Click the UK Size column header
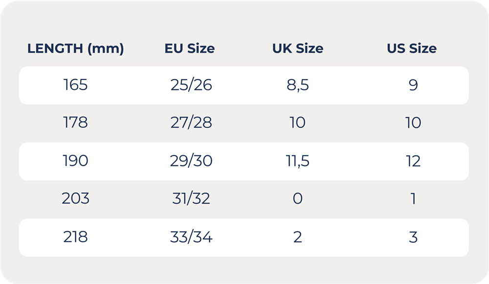This screenshot has height=284, width=489. tap(298, 48)
